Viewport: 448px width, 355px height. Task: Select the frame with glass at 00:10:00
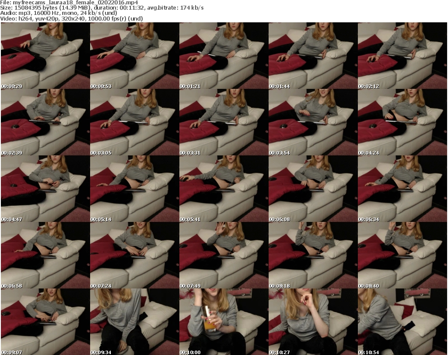224,322
